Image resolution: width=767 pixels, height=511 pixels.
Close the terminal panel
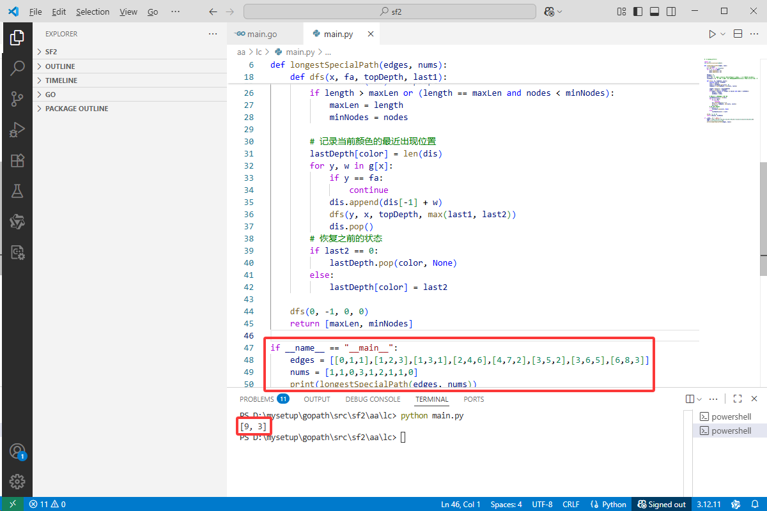pos(754,399)
